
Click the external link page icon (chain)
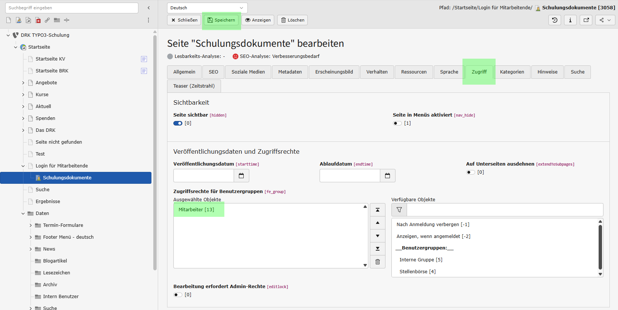pos(47,20)
